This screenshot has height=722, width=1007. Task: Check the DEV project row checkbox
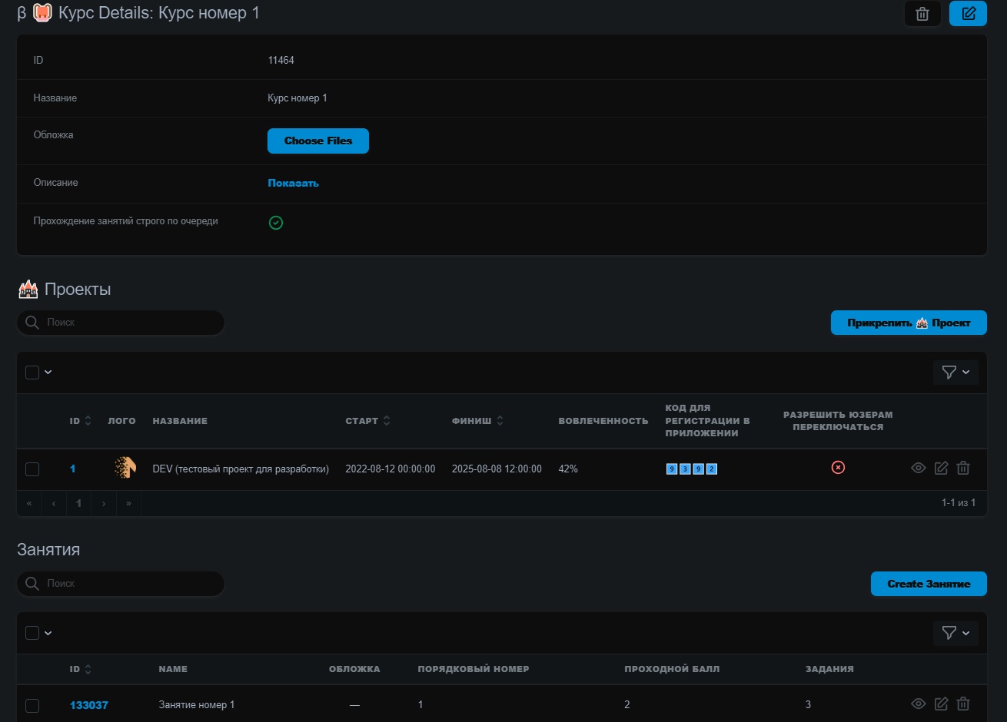pos(32,469)
